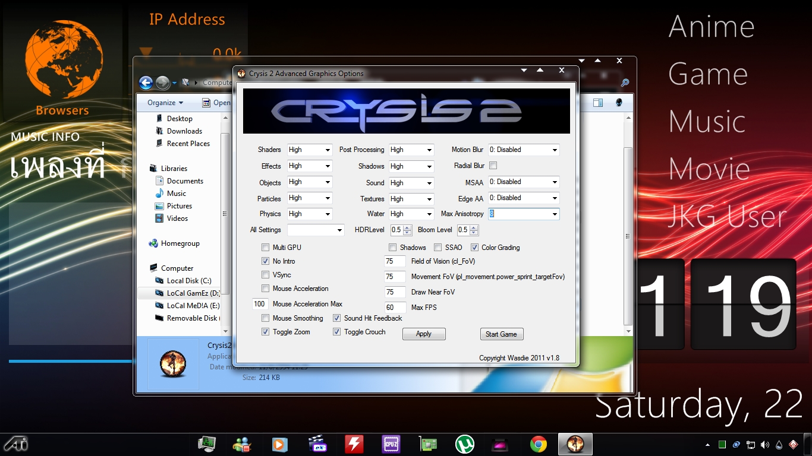Open the Organize menu in Explorer
812x456 pixels.
coord(165,103)
